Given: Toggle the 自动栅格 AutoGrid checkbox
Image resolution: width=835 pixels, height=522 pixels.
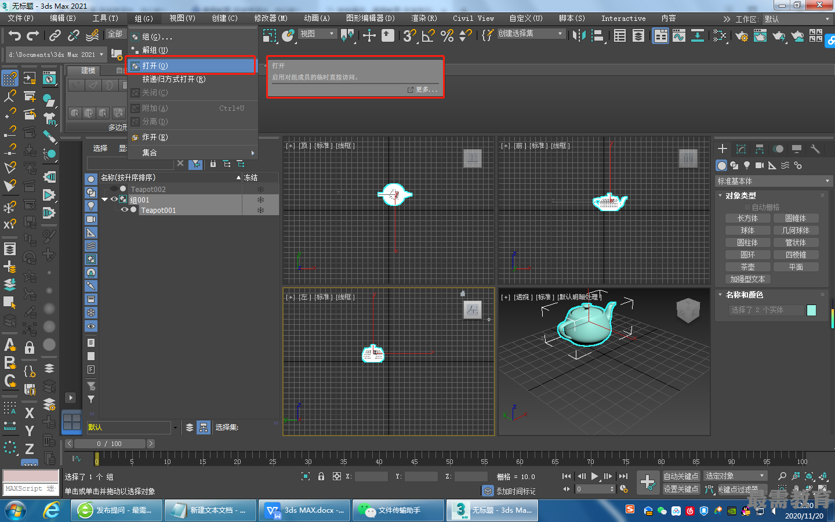Looking at the screenshot, I should 747,207.
